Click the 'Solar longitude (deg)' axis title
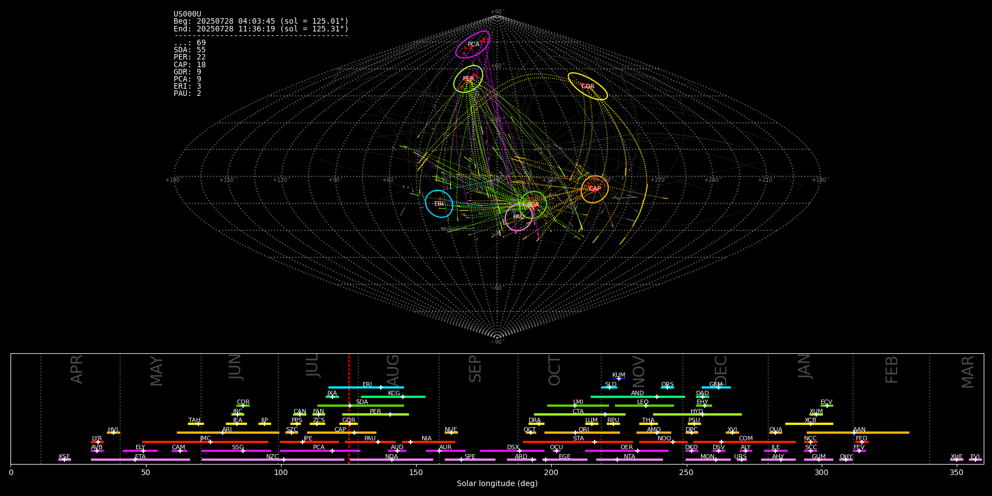The width and height of the screenshot is (992, 496). pos(497,483)
